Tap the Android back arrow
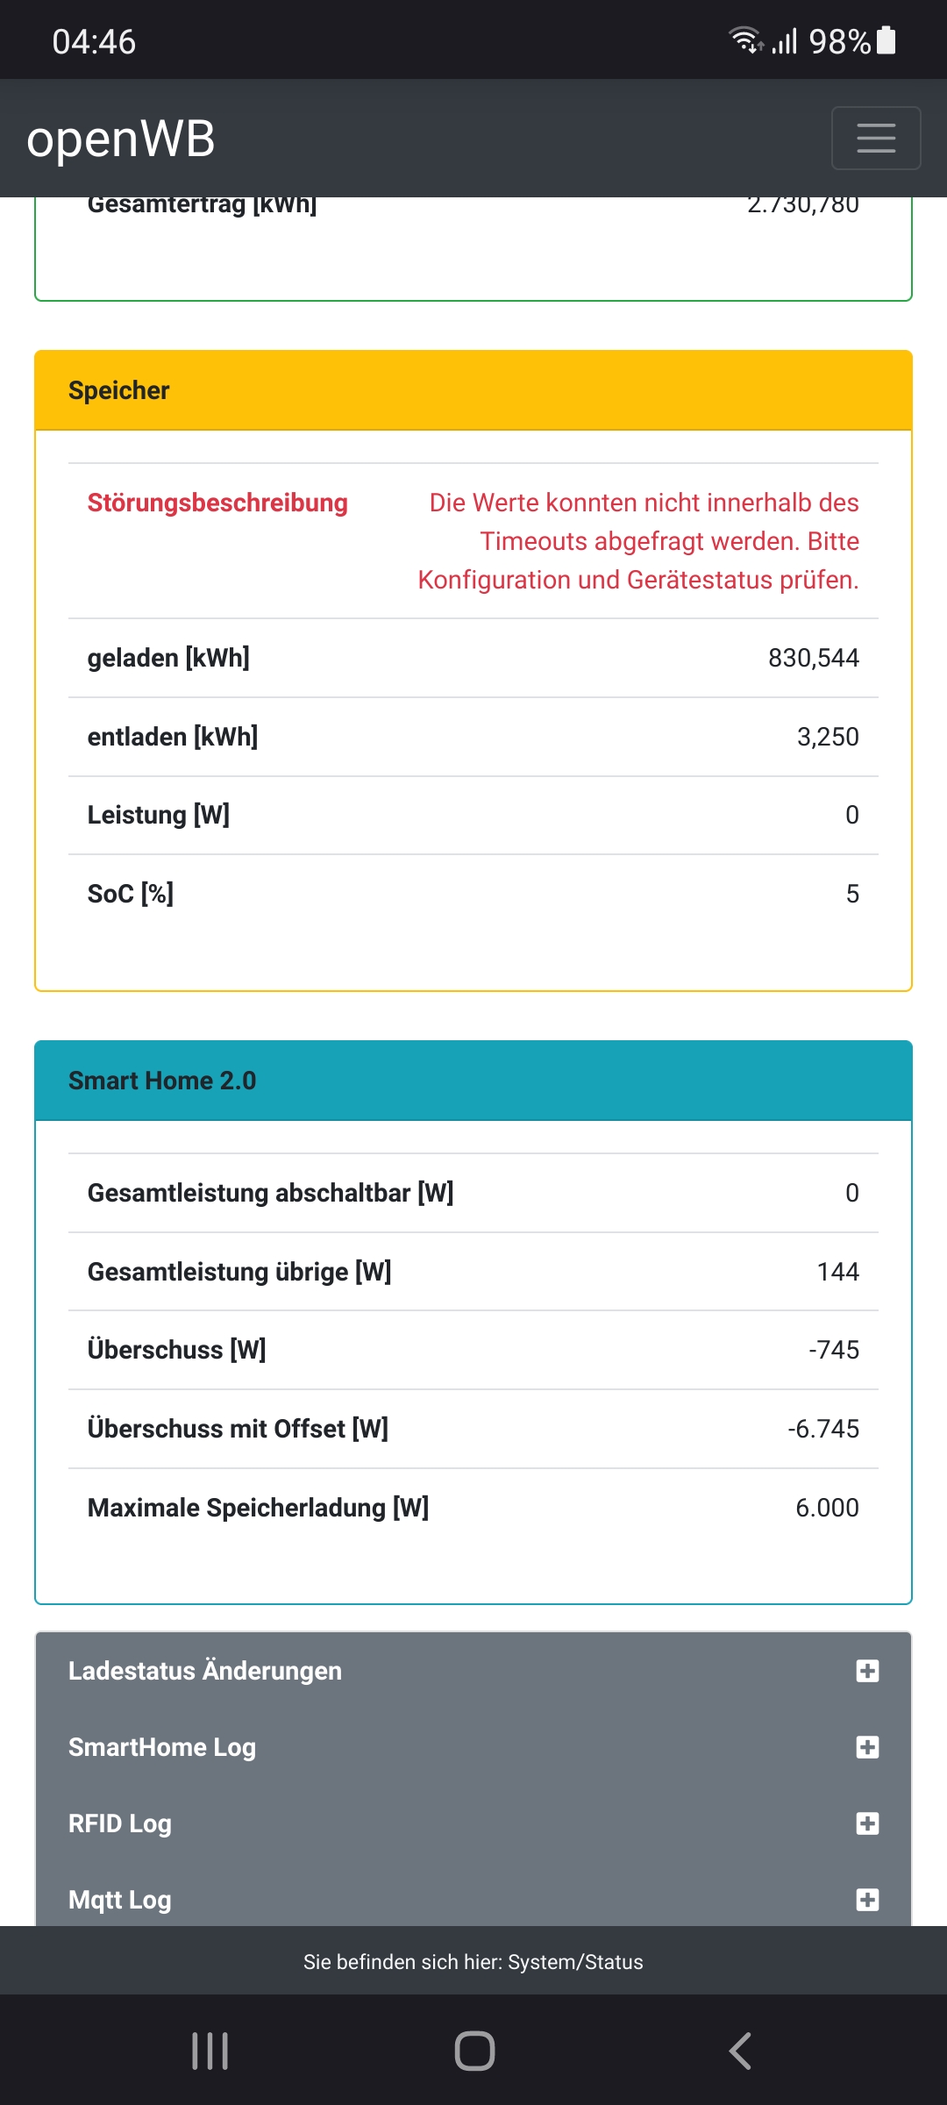This screenshot has height=2105, width=947. pos(740,2051)
